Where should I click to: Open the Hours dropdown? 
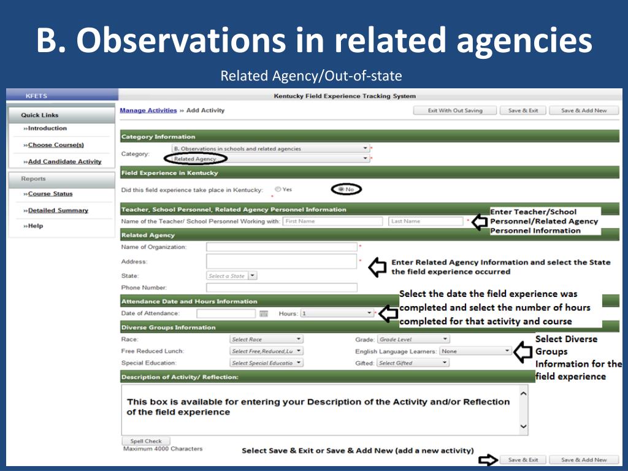(x=337, y=313)
